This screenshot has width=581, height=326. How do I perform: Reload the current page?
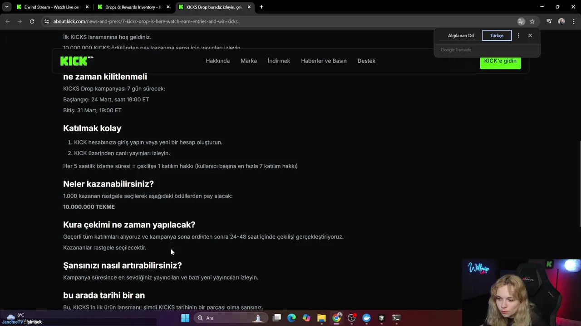click(x=32, y=21)
